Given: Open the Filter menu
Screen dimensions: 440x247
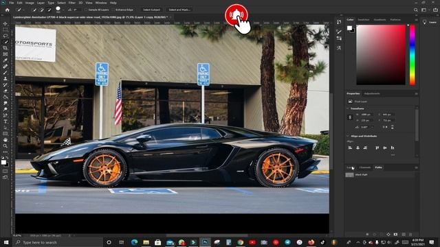Looking at the screenshot, I should click(x=71, y=3).
